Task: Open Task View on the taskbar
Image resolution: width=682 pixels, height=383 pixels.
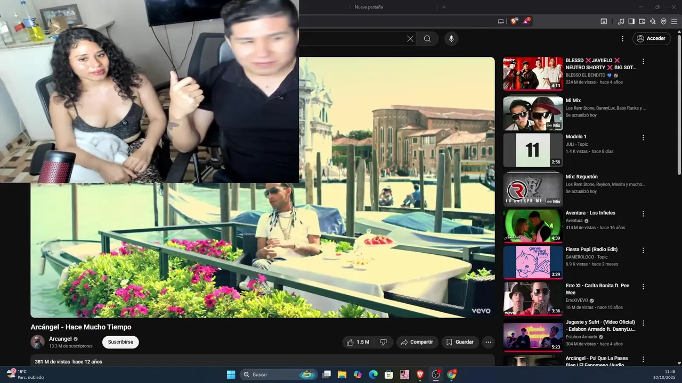Action: (327, 374)
